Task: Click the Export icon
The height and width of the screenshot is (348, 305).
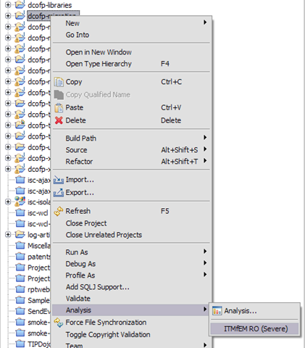Action: point(59,193)
